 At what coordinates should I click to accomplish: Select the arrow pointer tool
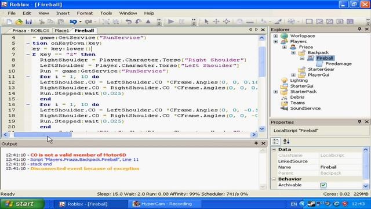pyautogui.click(x=206, y=22)
